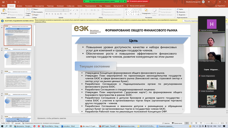Image resolution: width=228 pixels, height=128 pixels.
Task: Open the Section (Раздел) dropdown
Action: [x=36, y=15]
